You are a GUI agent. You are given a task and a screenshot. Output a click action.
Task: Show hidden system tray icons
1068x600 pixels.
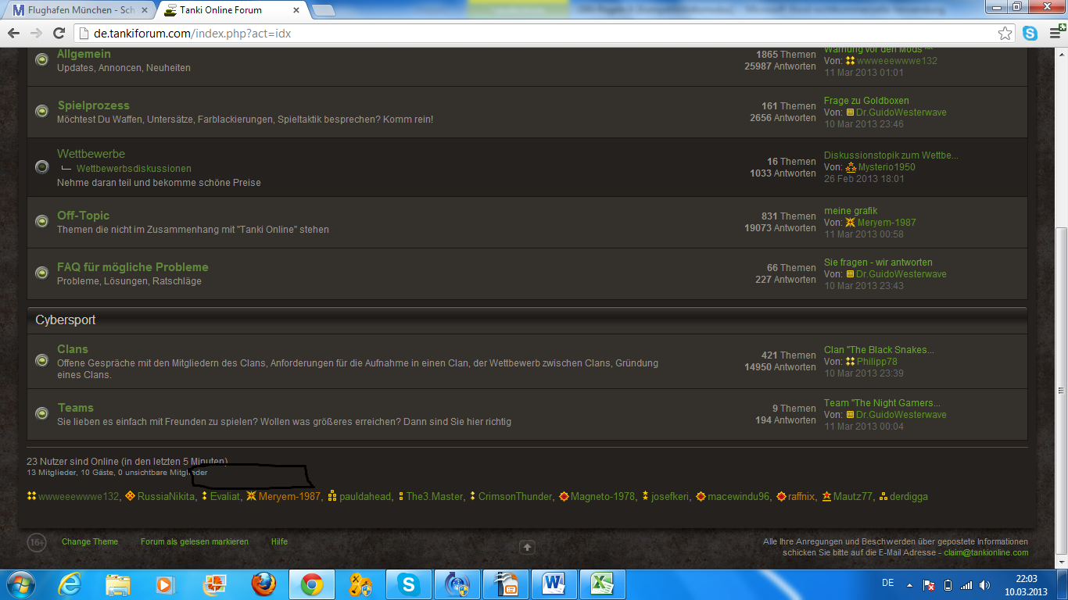[x=909, y=584]
